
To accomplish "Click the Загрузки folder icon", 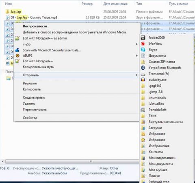I will click(143, 128).
